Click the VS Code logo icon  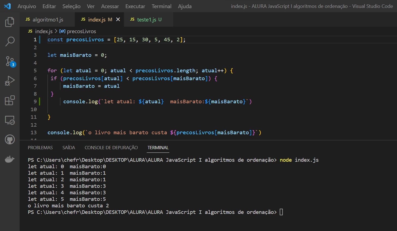pyautogui.click(x=7, y=6)
